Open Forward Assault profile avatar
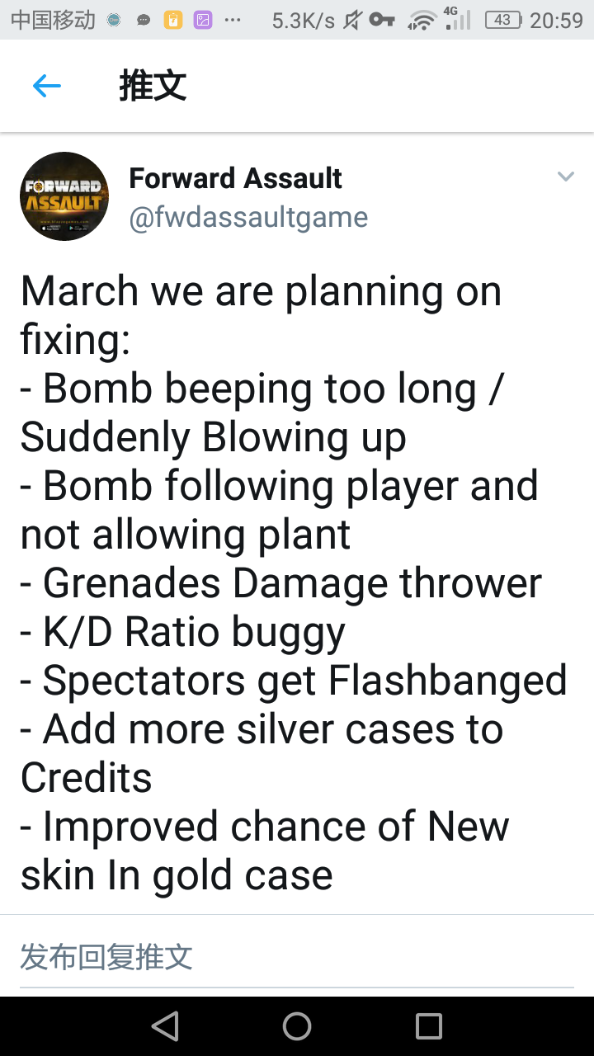Viewport: 594px width, 1056px height. 64,196
